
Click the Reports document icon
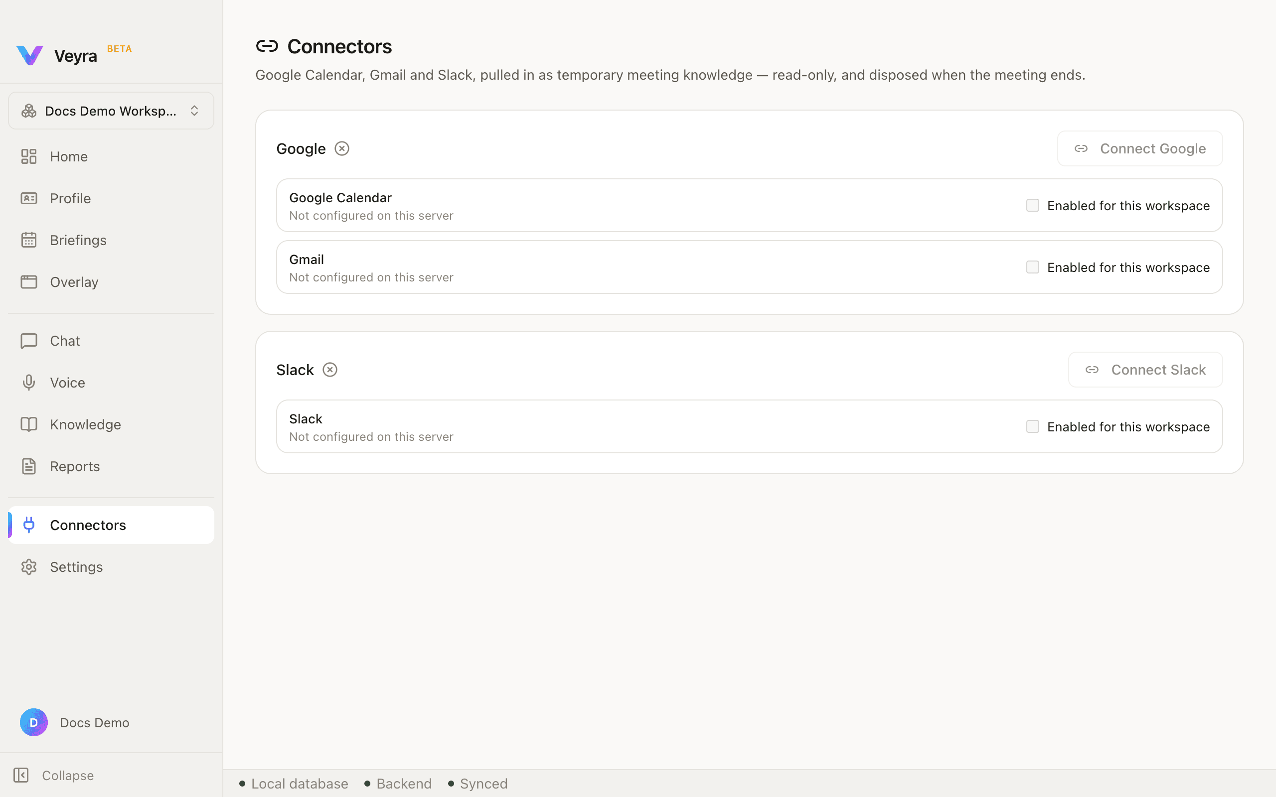[x=29, y=467]
